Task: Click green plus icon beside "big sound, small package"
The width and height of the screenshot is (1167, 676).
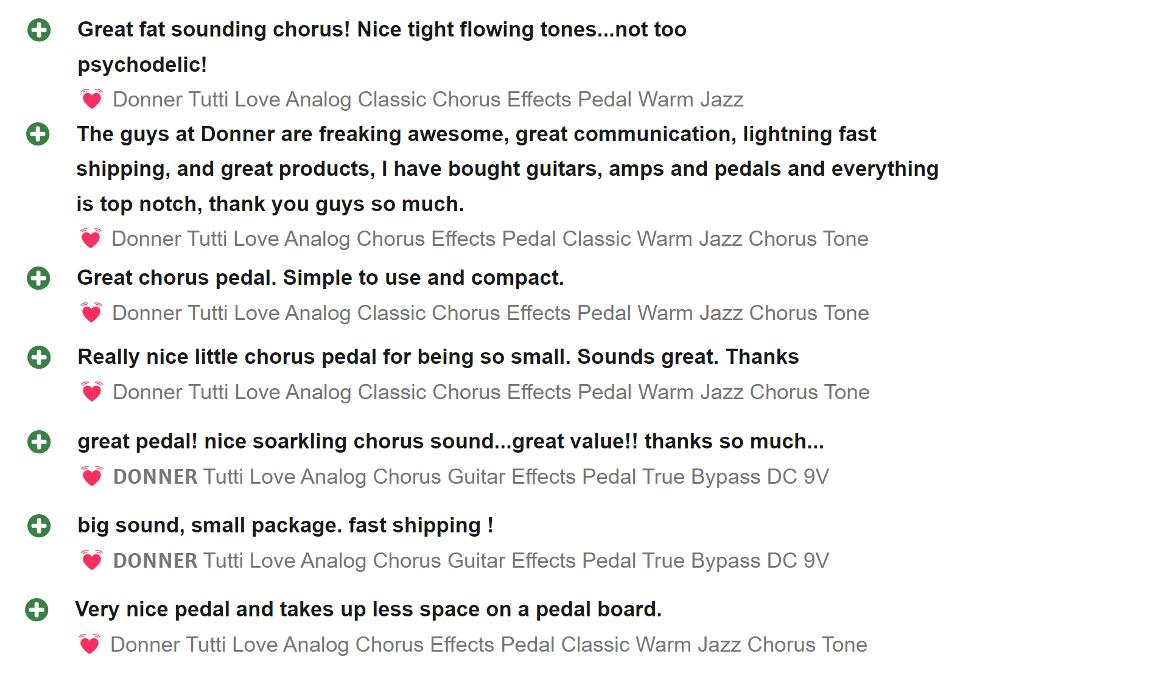Action: point(39,526)
